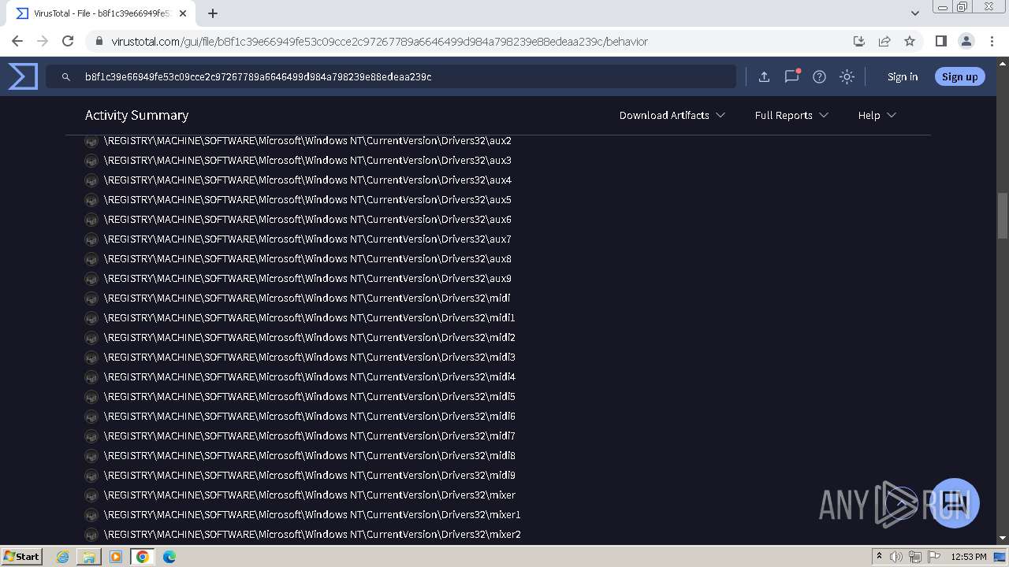The width and height of the screenshot is (1009, 567).
Task: Click the registry icon beside midi
Action: pos(91,298)
